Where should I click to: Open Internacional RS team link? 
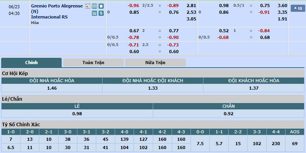49,17
